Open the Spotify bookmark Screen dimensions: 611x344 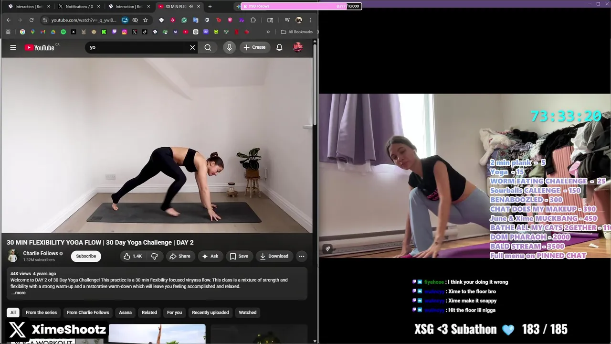[63, 32]
